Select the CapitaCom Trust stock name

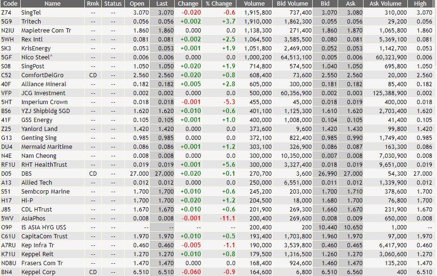tap(44, 236)
